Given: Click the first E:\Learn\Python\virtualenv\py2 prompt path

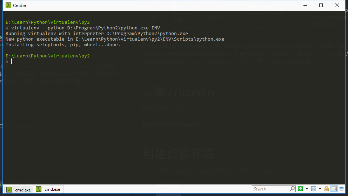Looking at the screenshot, I should coord(47,22).
